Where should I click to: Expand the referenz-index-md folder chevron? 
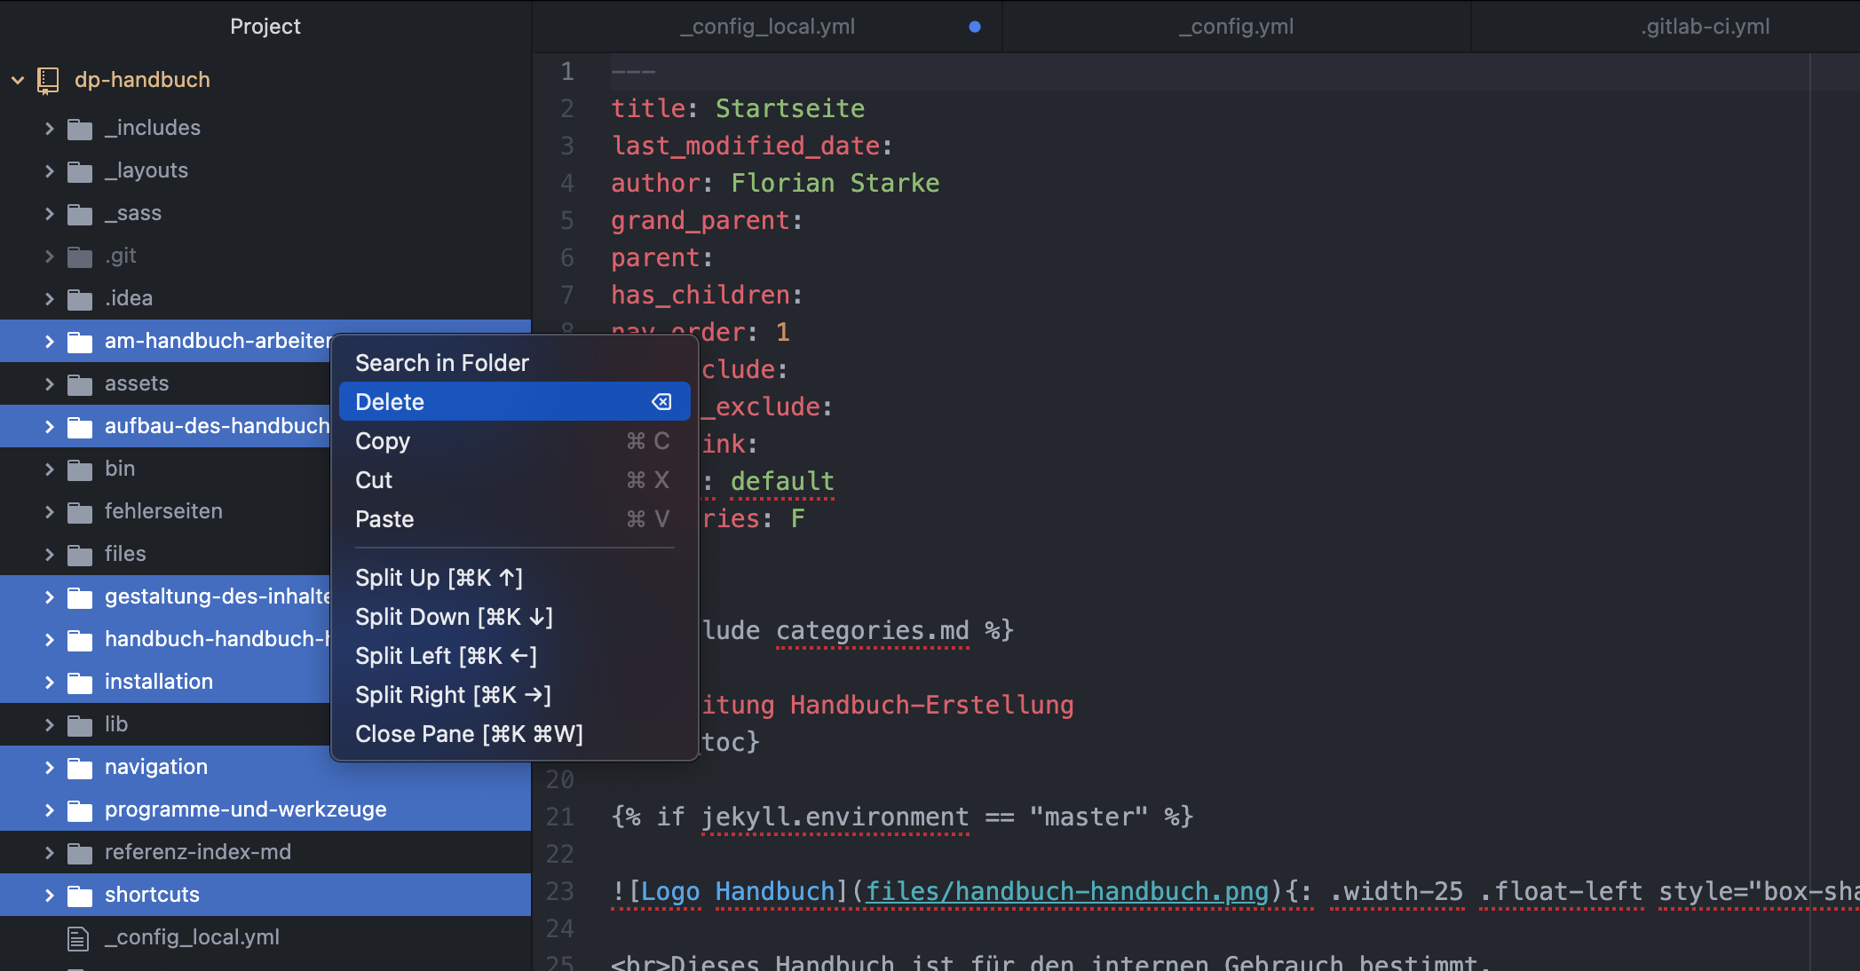pyautogui.click(x=50, y=853)
